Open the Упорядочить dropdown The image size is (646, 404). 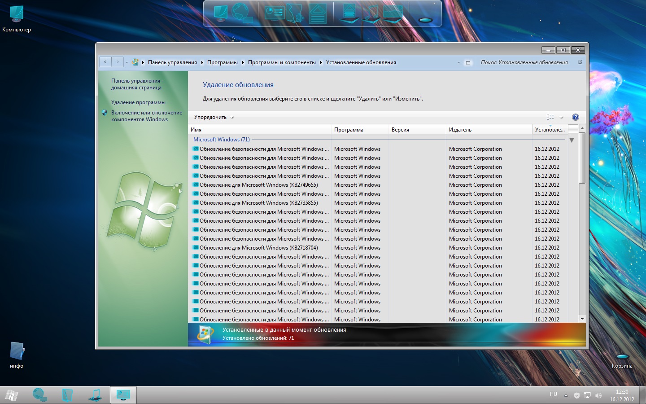[x=214, y=117]
